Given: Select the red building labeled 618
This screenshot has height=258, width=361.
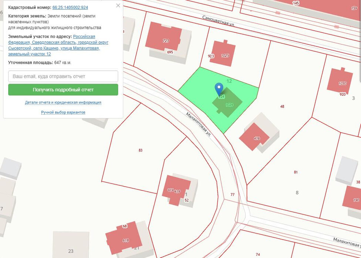Looking at the screenshot, I should pos(124,238).
